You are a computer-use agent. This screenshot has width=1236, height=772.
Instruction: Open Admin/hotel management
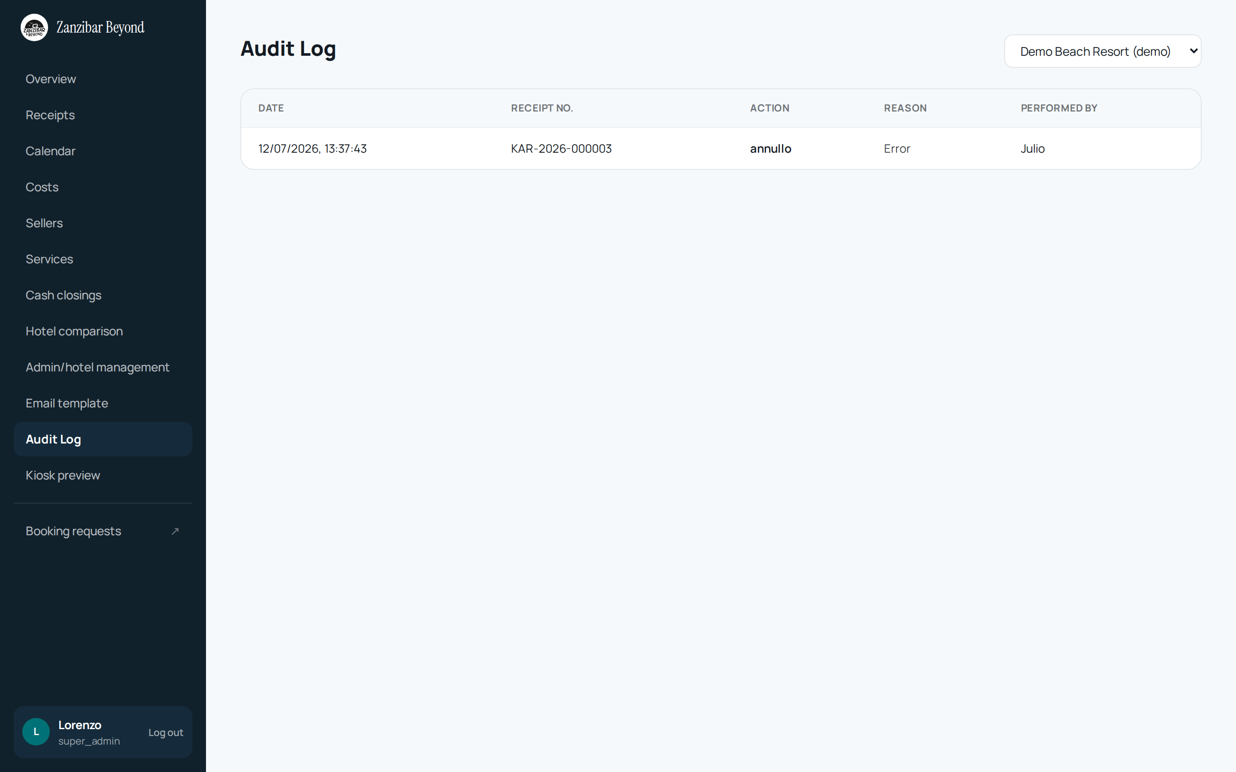(x=103, y=367)
